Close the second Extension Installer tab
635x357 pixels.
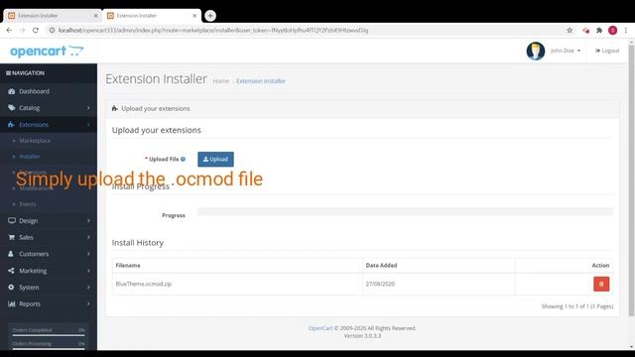(194, 16)
